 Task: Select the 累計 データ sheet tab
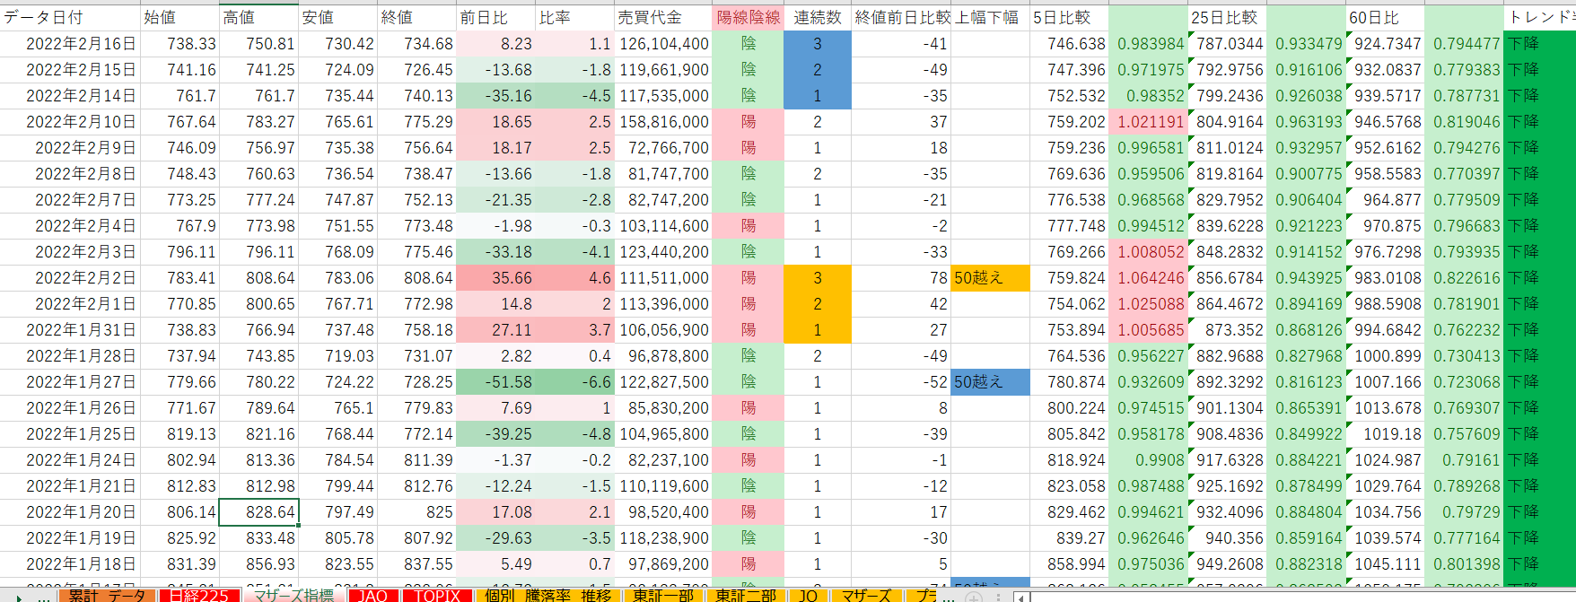click(x=107, y=596)
